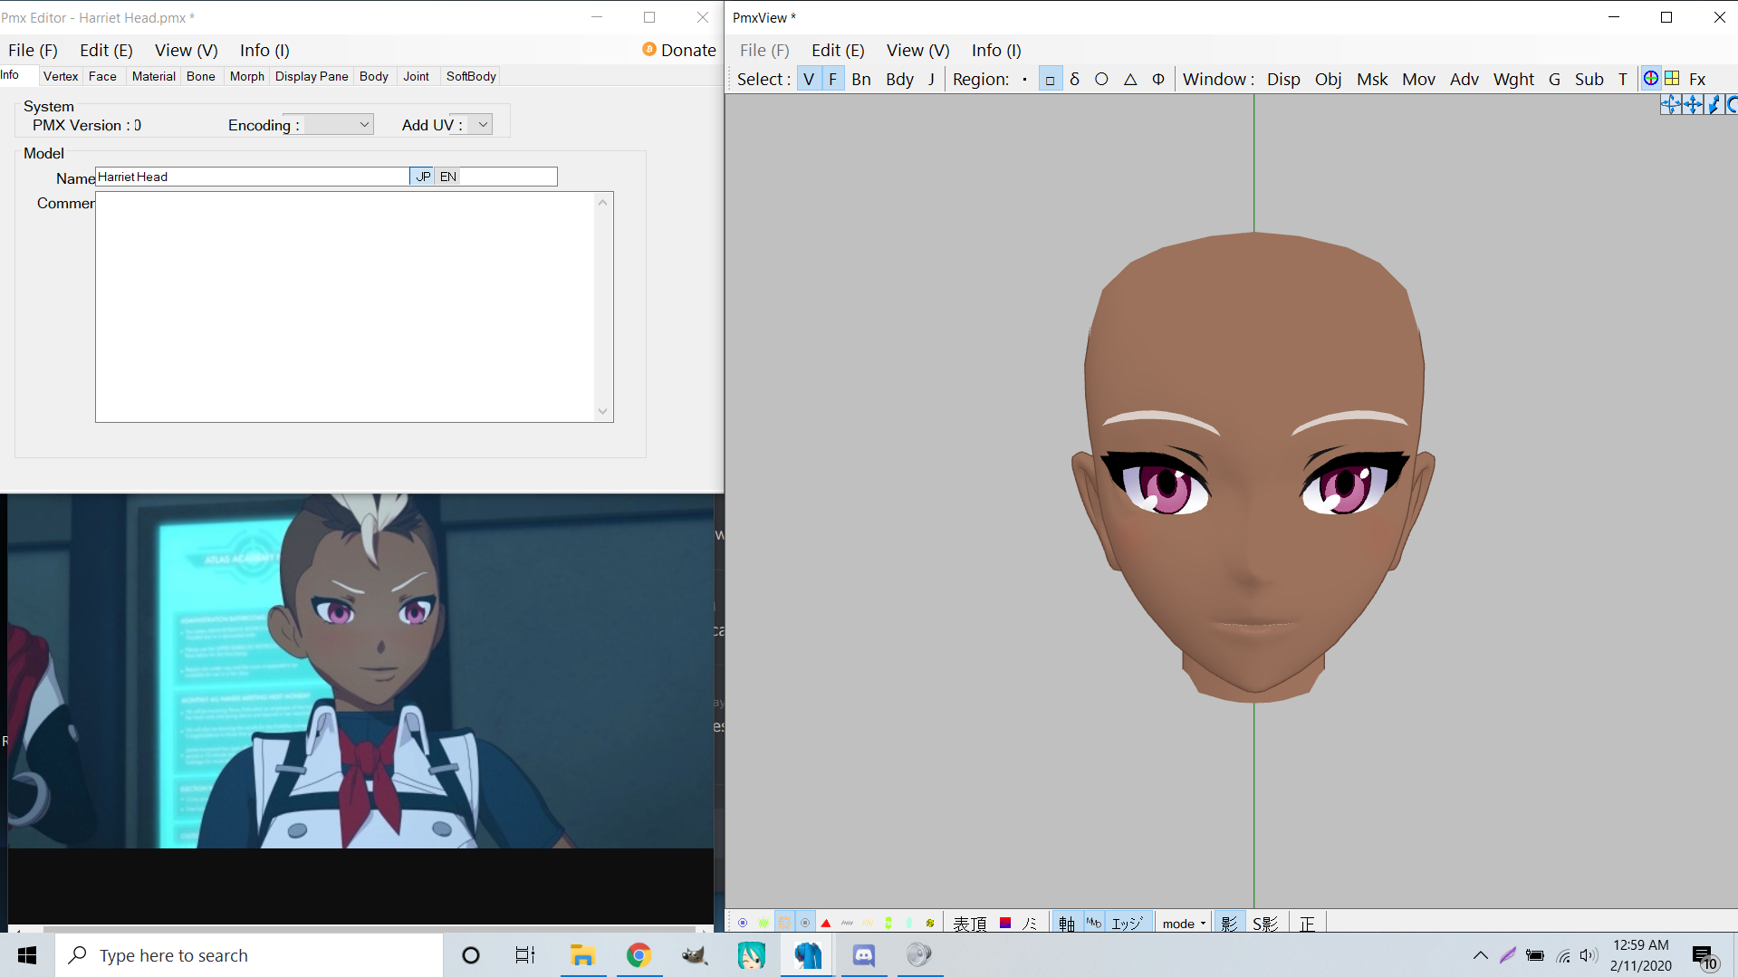Toggle the blue circle vertex display icon
This screenshot has height=977, width=1738.
click(x=743, y=923)
